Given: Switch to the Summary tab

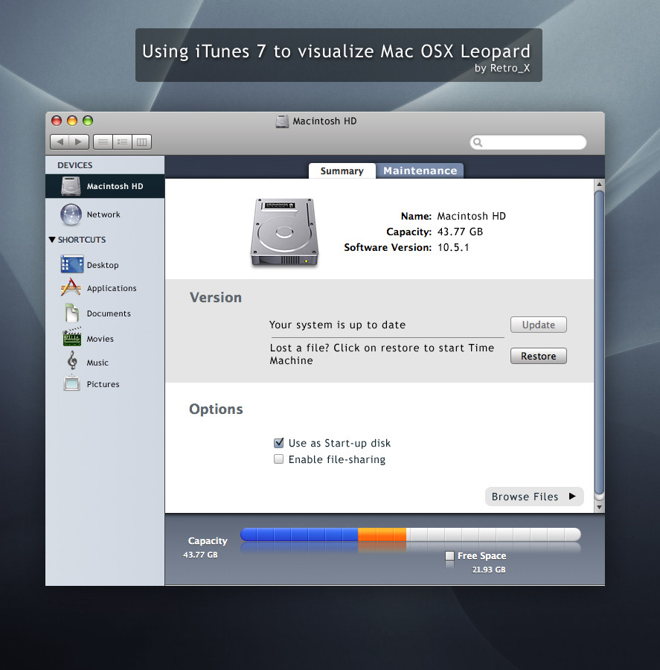Looking at the screenshot, I should coord(342,171).
